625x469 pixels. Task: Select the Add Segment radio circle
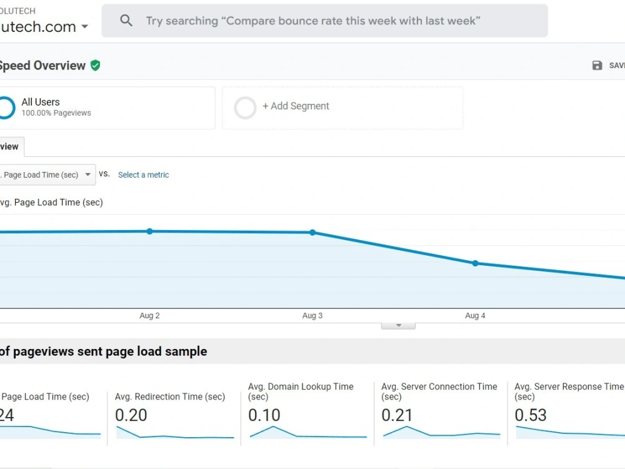[245, 107]
